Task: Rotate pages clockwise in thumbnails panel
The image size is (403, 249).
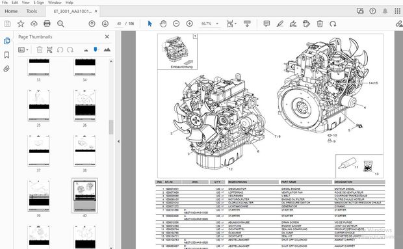Action: [x=70, y=49]
